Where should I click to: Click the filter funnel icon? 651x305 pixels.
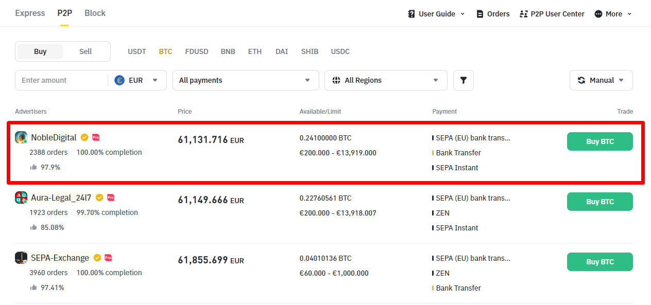point(463,80)
